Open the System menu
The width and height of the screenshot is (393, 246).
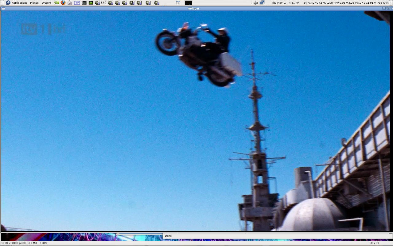(46, 3)
